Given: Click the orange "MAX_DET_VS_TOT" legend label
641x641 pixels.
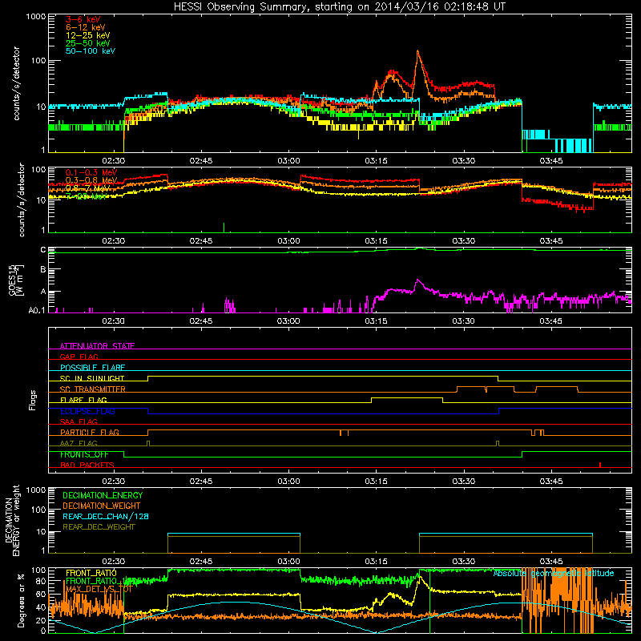Looking at the screenshot, I should [x=99, y=589].
